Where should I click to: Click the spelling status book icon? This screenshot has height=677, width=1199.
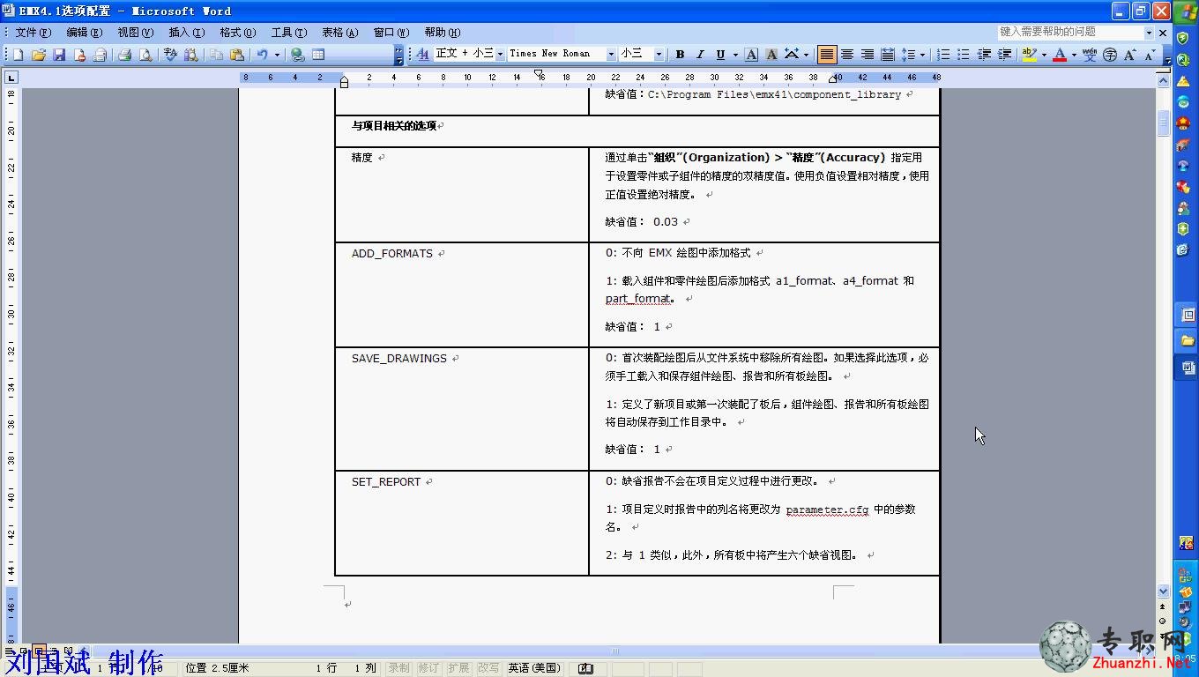pos(585,668)
